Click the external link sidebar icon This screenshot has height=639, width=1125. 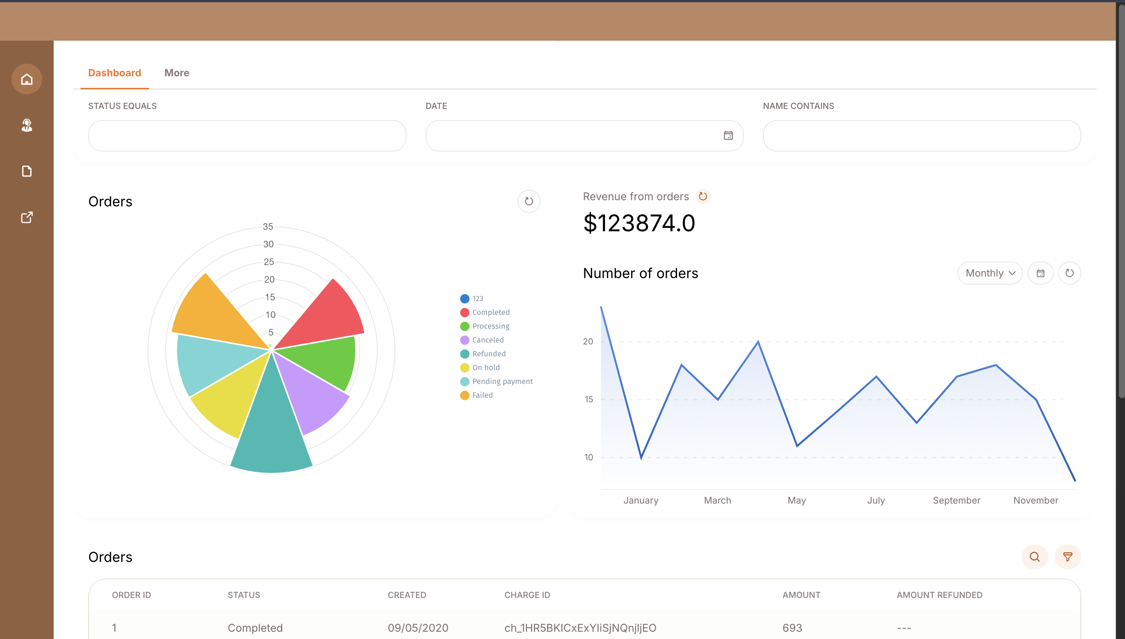pyautogui.click(x=27, y=217)
